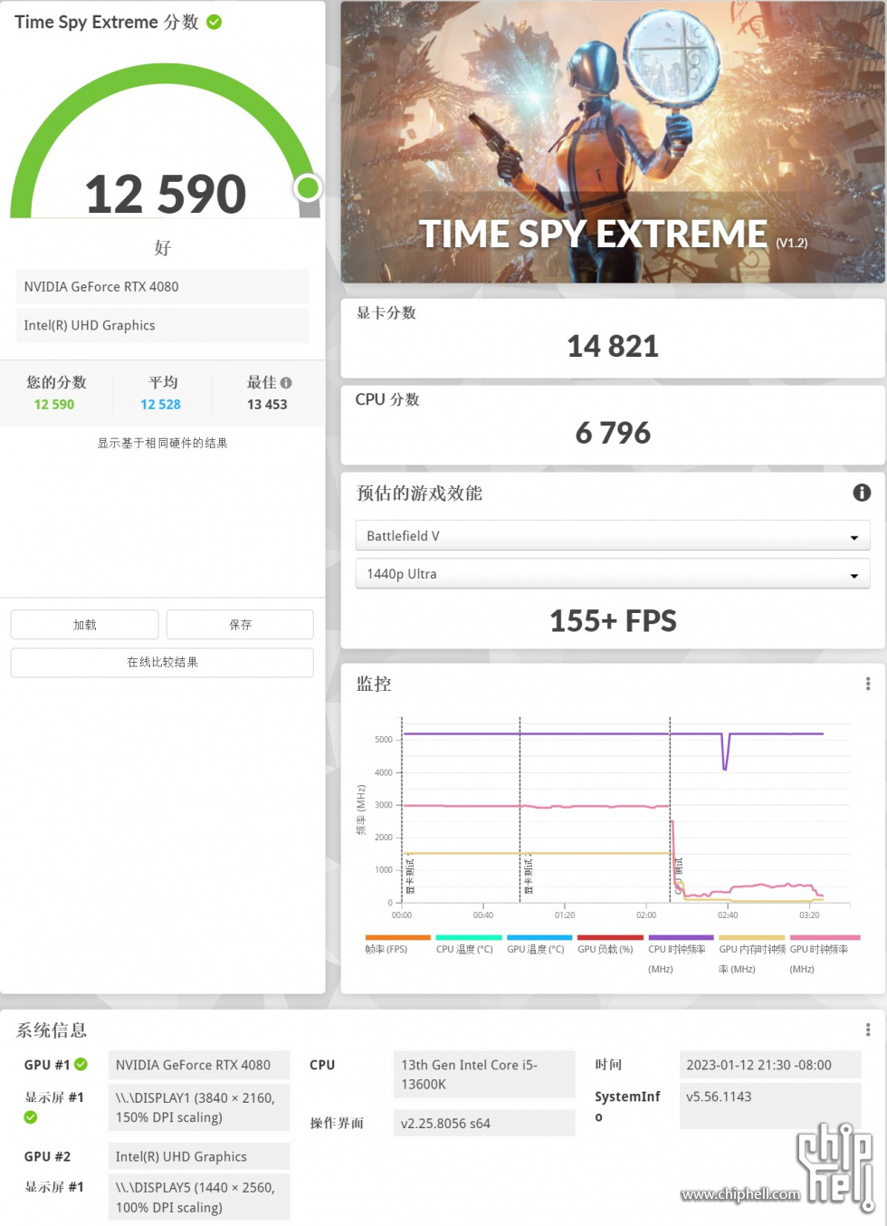Click the version v2.25.8056 s64 field
Image resolution: width=887 pixels, height=1226 pixels.
[484, 1123]
